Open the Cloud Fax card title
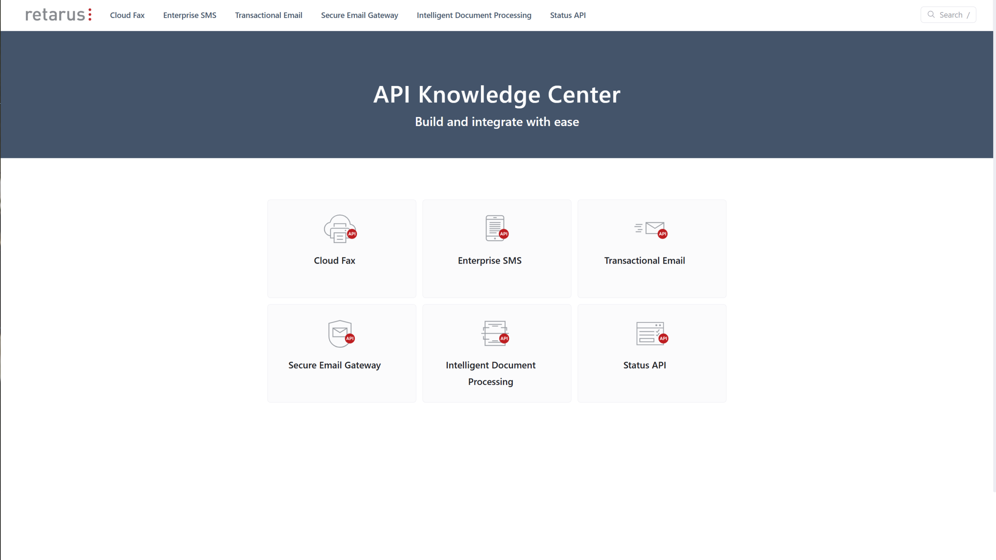The width and height of the screenshot is (996, 560). pyautogui.click(x=335, y=261)
